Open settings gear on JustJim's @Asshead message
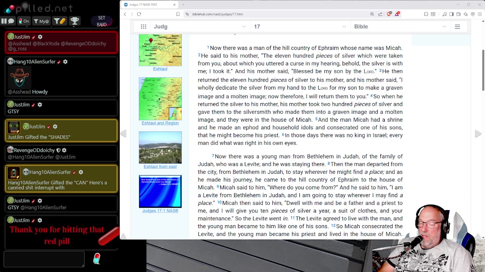This screenshot has width=485, height=272. pyautogui.click(x=40, y=37)
